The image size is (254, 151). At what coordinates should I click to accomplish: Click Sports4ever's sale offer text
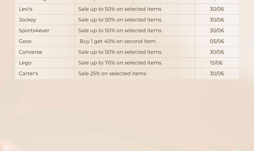(120, 31)
